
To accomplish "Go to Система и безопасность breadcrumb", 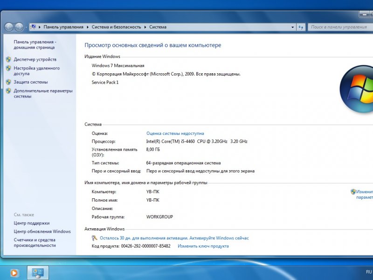I will coord(116,27).
